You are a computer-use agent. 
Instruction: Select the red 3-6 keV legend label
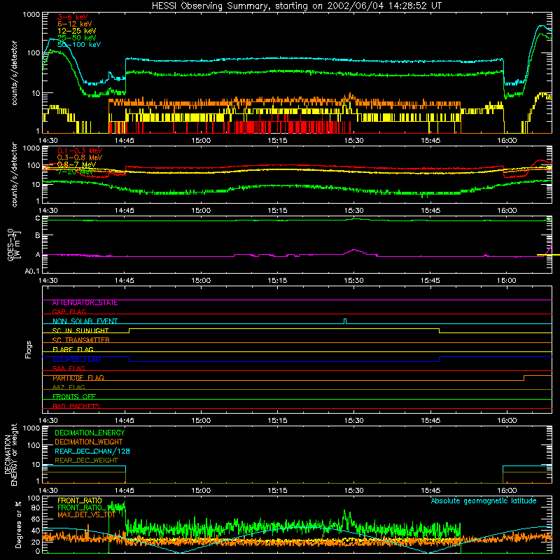[73, 17]
